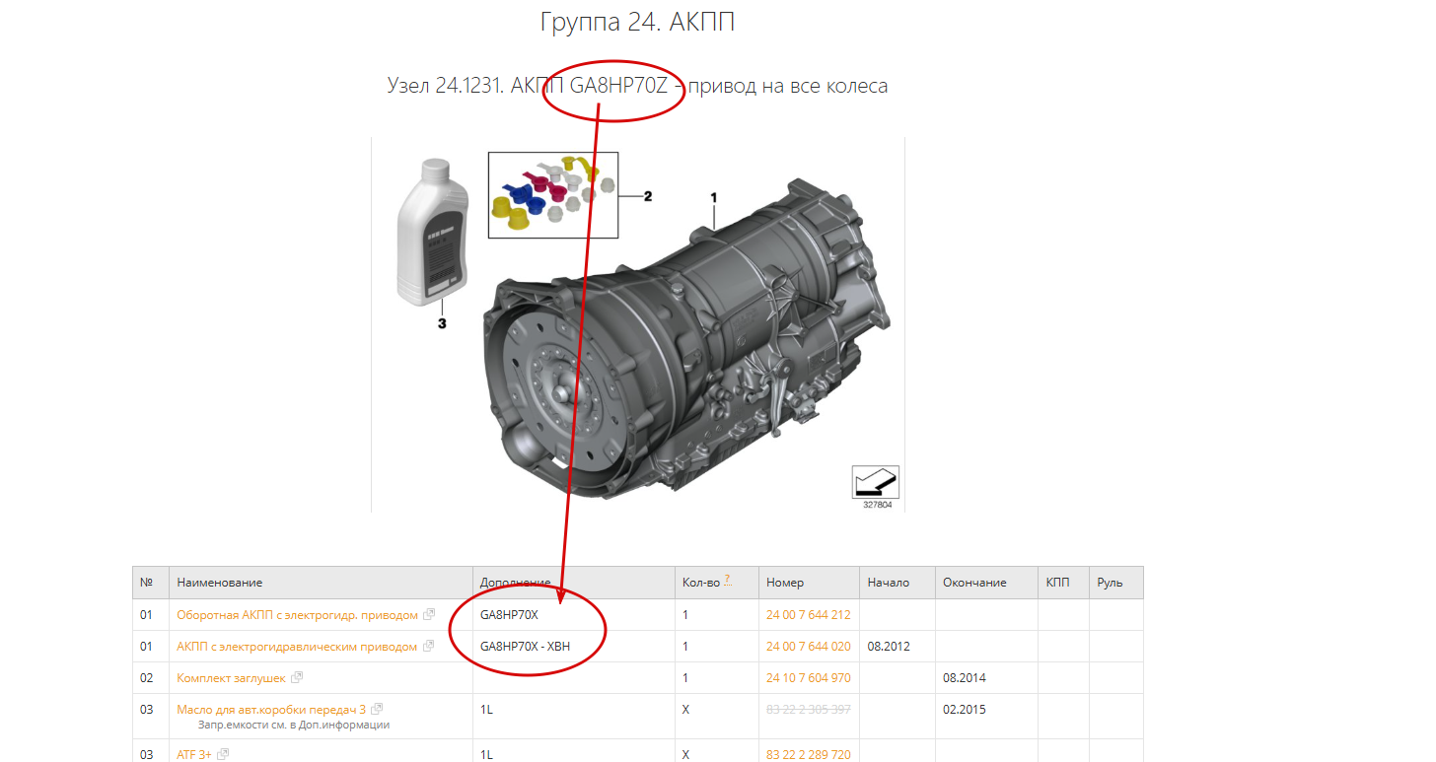Screen dimensions: 1436x762
Task: Open popup icon beside ATF 3+
Action: pyautogui.click(x=222, y=754)
